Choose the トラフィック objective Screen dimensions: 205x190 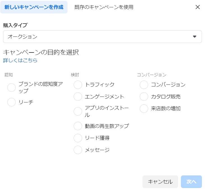[78, 84]
